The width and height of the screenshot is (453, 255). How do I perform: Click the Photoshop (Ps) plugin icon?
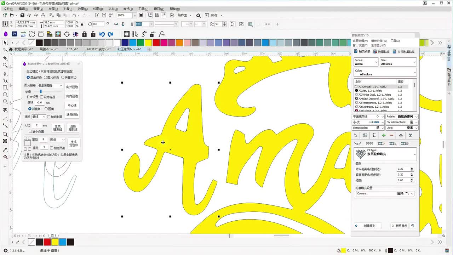[15, 34]
